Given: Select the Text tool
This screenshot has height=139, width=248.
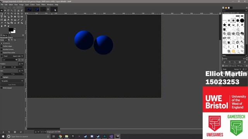Looking at the screenshot, I should click(x=8, y=20).
